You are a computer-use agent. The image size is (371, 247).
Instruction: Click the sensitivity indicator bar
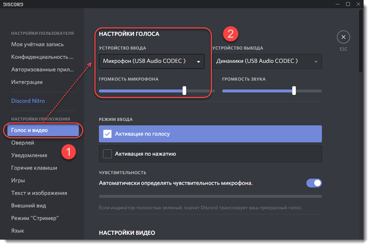[210, 196]
